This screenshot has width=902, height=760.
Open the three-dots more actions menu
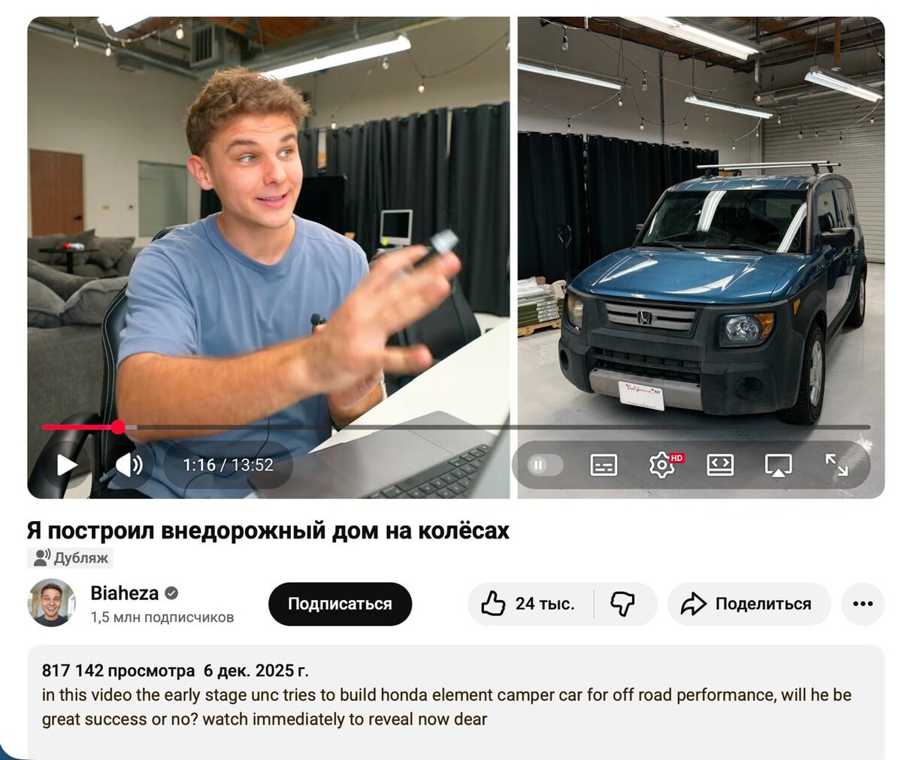tap(863, 604)
